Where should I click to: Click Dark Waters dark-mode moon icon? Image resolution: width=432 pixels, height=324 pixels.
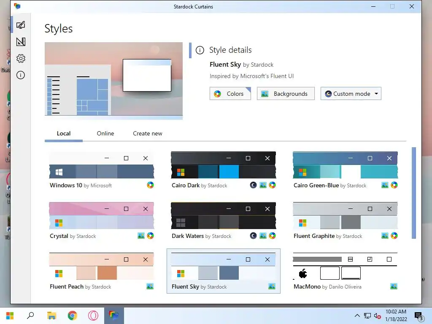(253, 236)
